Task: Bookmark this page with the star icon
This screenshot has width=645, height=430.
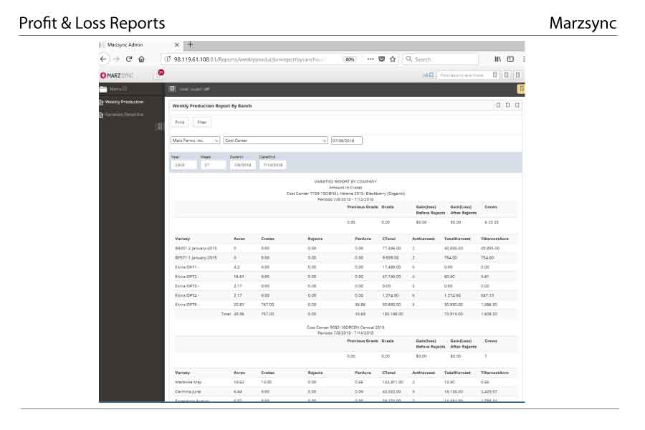Action: (393, 59)
